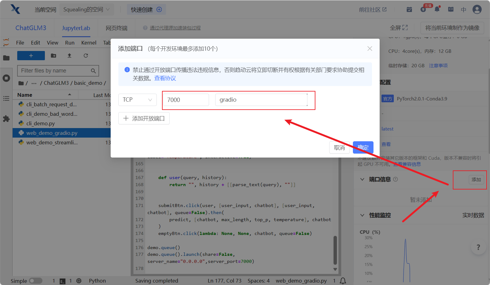Open the extension manager puzzle icon
Viewport: 490px width, 285px height.
(6, 119)
